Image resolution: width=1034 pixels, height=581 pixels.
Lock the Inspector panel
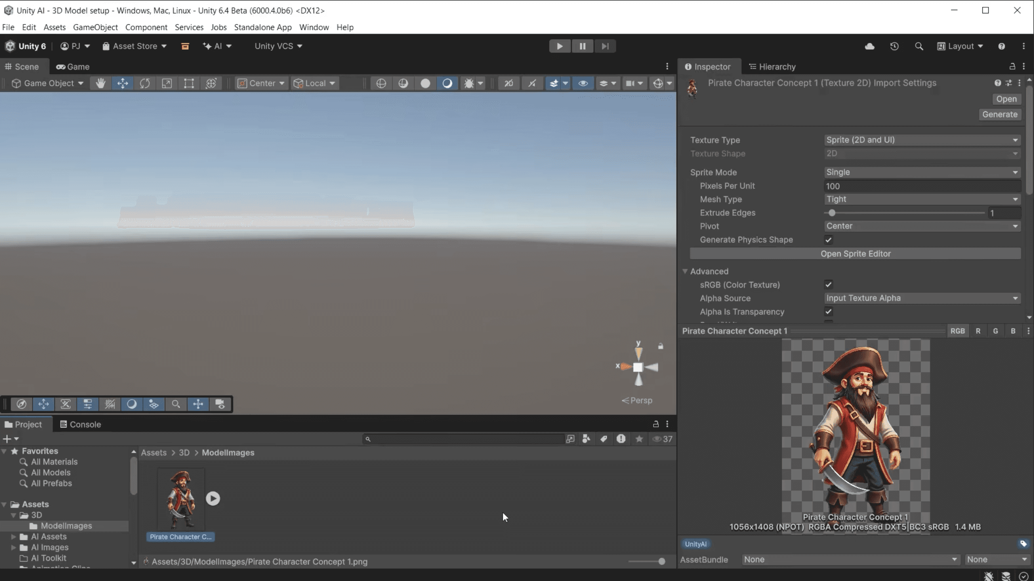click(x=1012, y=66)
